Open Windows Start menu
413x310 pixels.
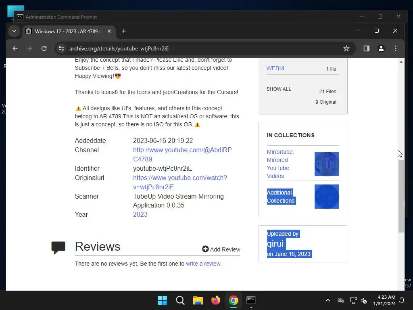(x=162, y=300)
